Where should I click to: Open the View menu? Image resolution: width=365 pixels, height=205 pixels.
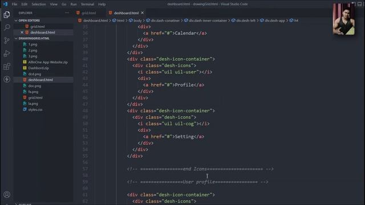click(x=54, y=4)
